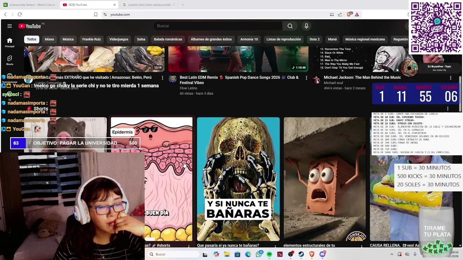Click the Brave Shields lion icon
Image resolution: width=463 pixels, height=260 pixels.
click(349, 14)
